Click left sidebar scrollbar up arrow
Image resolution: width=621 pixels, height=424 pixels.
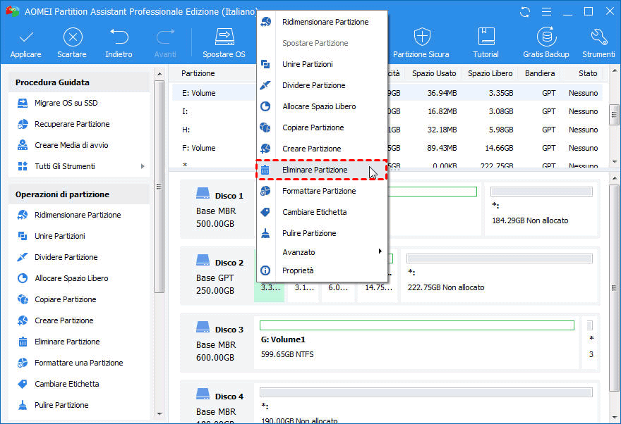point(159,74)
